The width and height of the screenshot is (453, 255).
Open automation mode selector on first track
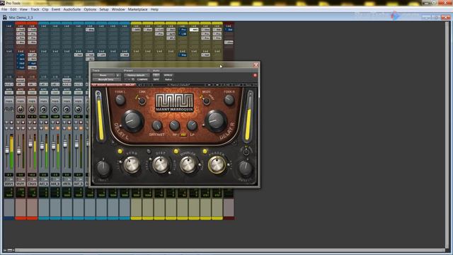[x=8, y=93]
